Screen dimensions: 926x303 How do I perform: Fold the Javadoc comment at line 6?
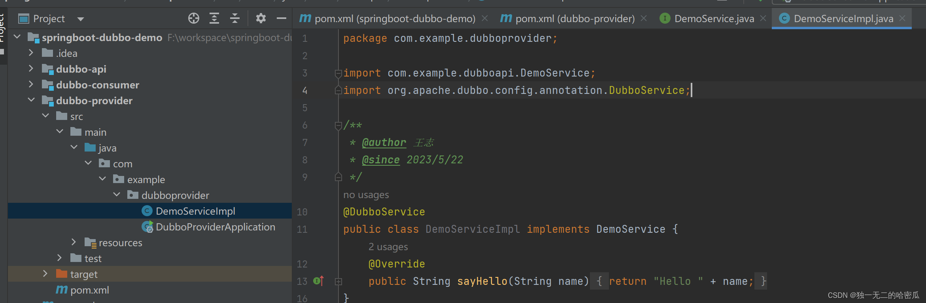click(338, 125)
